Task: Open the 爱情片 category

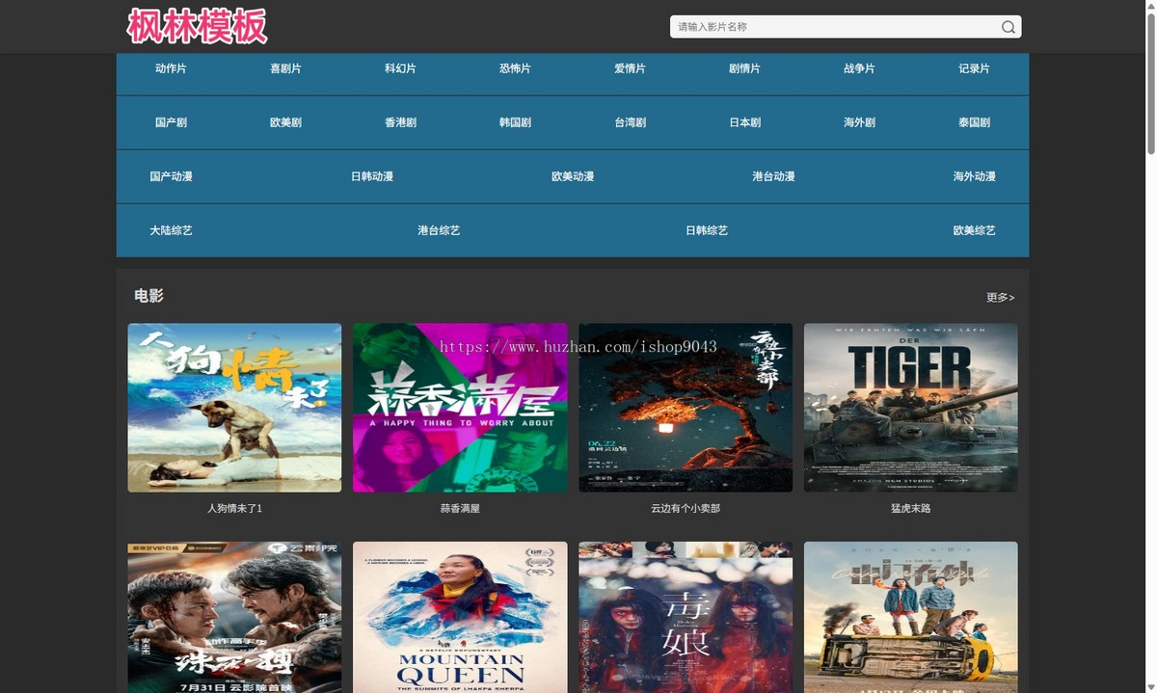Action: [x=630, y=68]
